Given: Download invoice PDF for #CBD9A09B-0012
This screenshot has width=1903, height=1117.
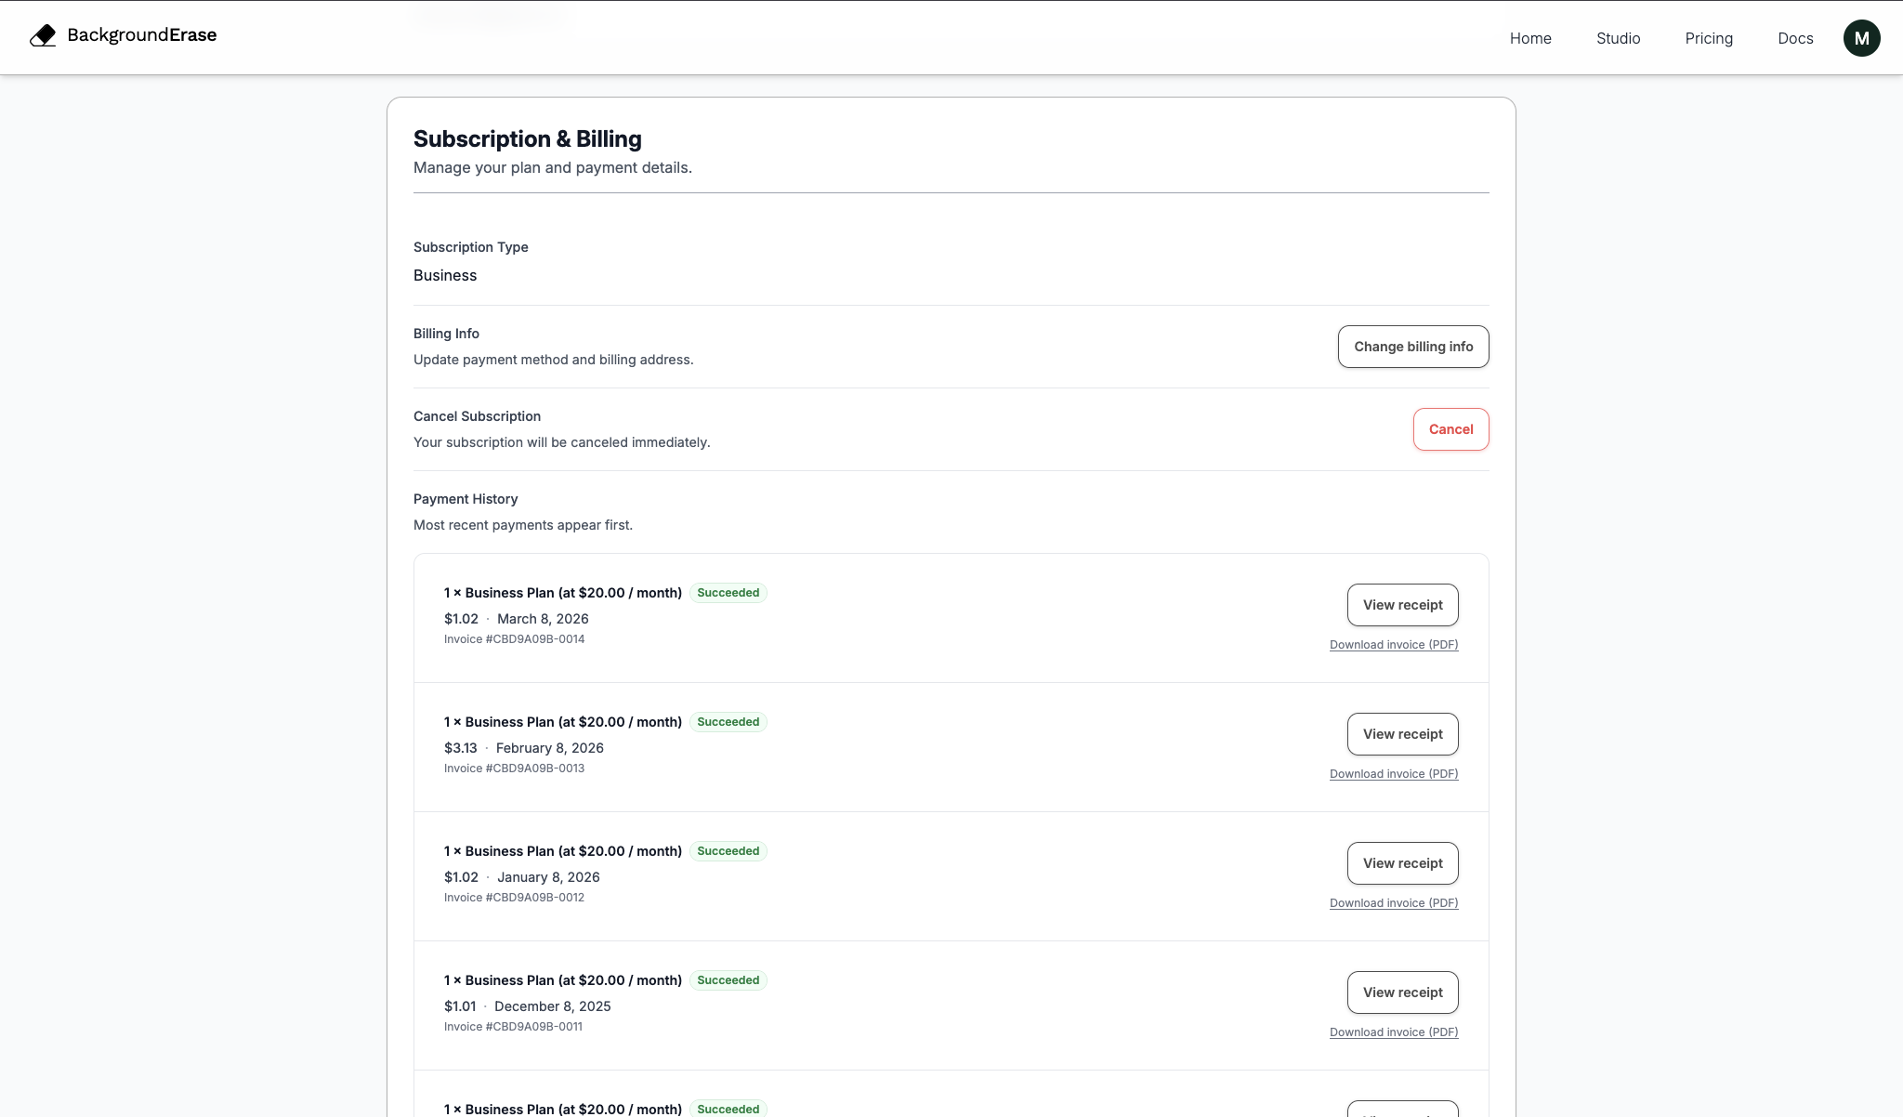Looking at the screenshot, I should [1394, 903].
